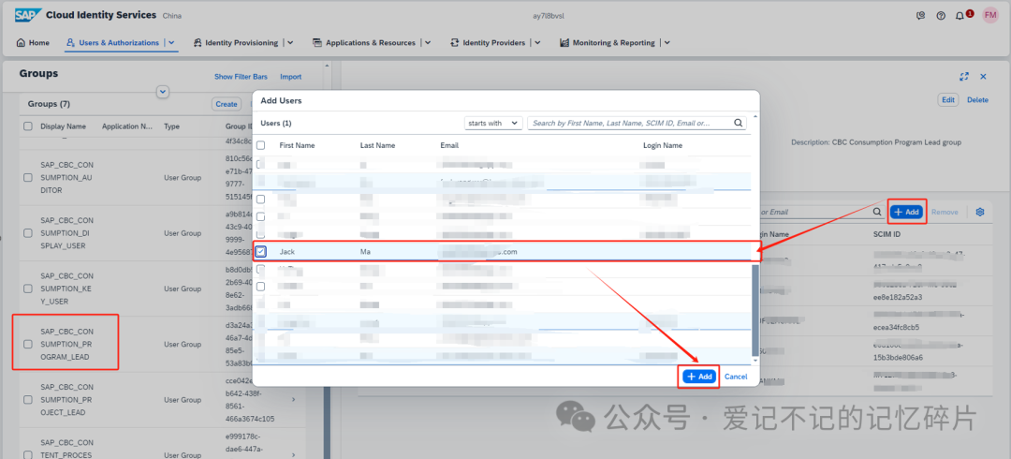Open table settings gear icon in members toolbar
This screenshot has width=1011, height=459.
[x=980, y=212]
